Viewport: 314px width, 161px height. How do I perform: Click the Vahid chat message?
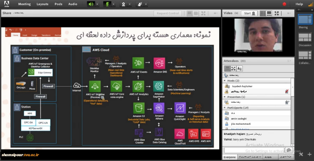tap(240, 139)
